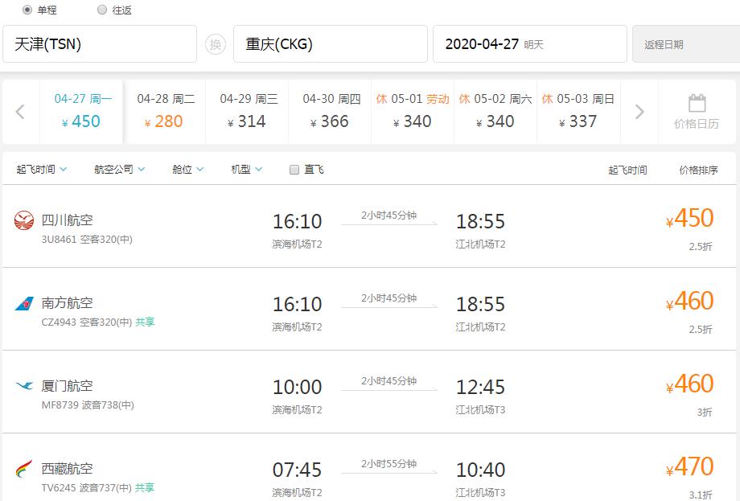Click the left arrow to see earlier dates
740x501 pixels.
[19, 112]
